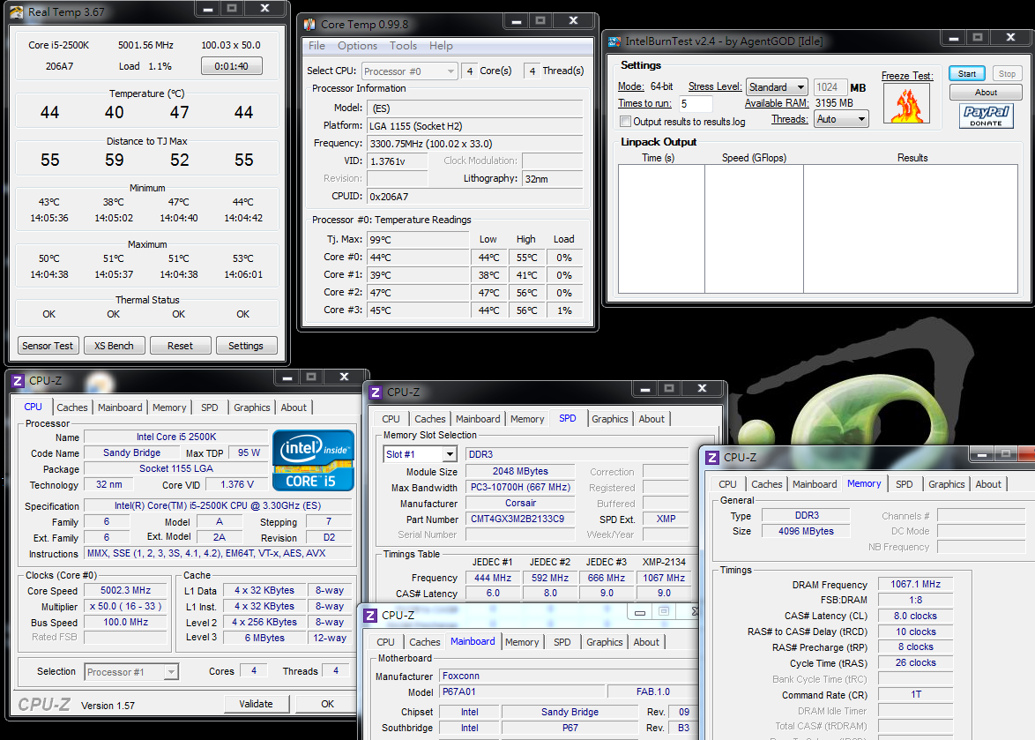The height and width of the screenshot is (740, 1035).
Task: Click the PayPal Donate icon
Action: (986, 116)
